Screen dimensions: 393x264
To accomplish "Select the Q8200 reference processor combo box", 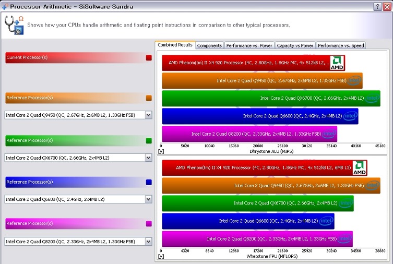I will (78, 242).
